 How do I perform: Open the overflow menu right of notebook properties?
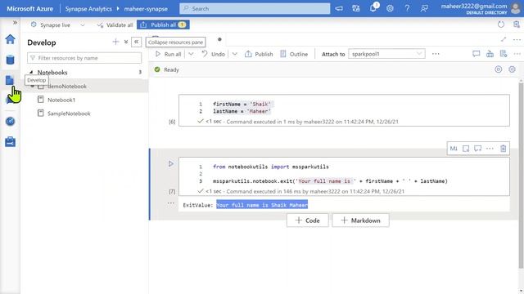coord(517,54)
